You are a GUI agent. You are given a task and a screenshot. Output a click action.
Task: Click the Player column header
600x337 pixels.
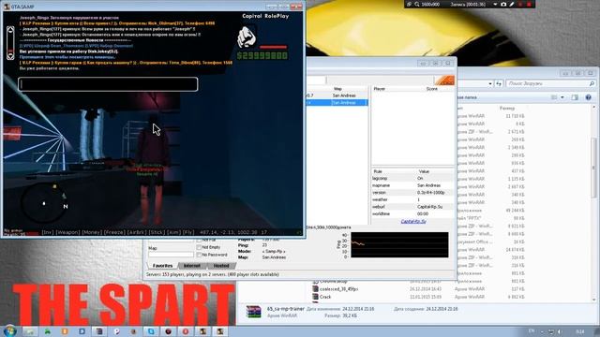pos(379,89)
